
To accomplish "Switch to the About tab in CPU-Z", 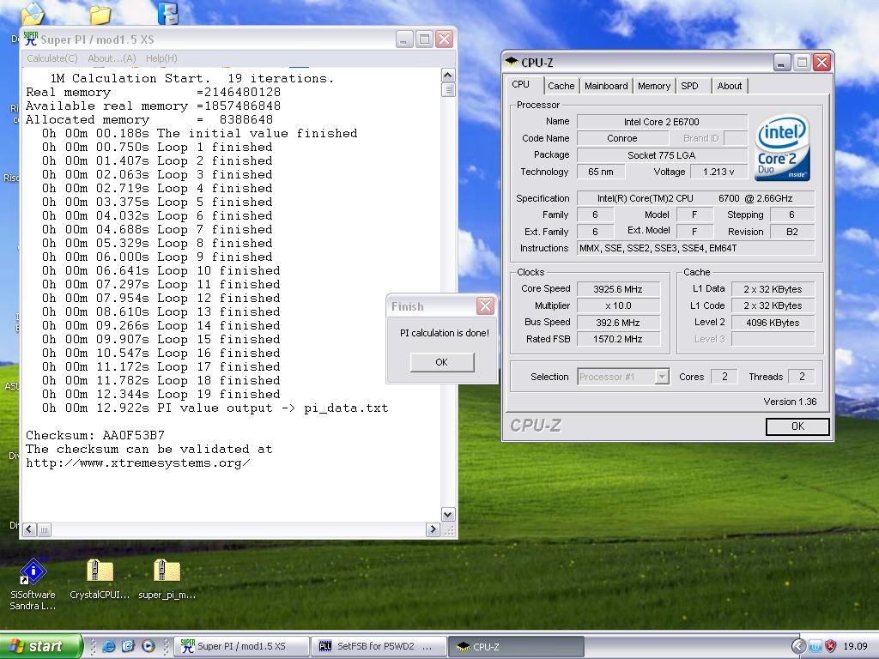I will [x=730, y=86].
